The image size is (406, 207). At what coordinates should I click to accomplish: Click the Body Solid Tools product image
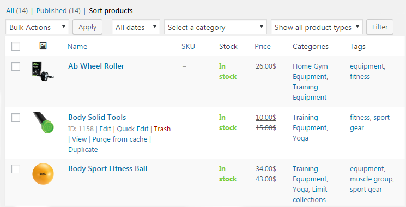click(x=43, y=122)
